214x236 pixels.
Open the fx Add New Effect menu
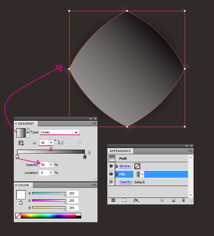point(136,200)
